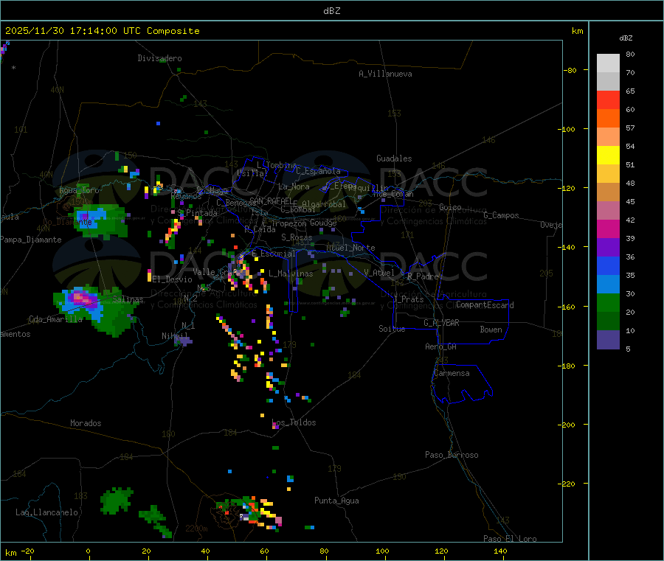Click the Morados label
This screenshot has height=561, width=664.
(x=86, y=423)
